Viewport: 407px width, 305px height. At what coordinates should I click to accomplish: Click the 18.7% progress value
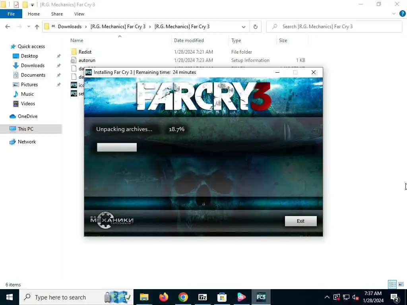tap(176, 129)
